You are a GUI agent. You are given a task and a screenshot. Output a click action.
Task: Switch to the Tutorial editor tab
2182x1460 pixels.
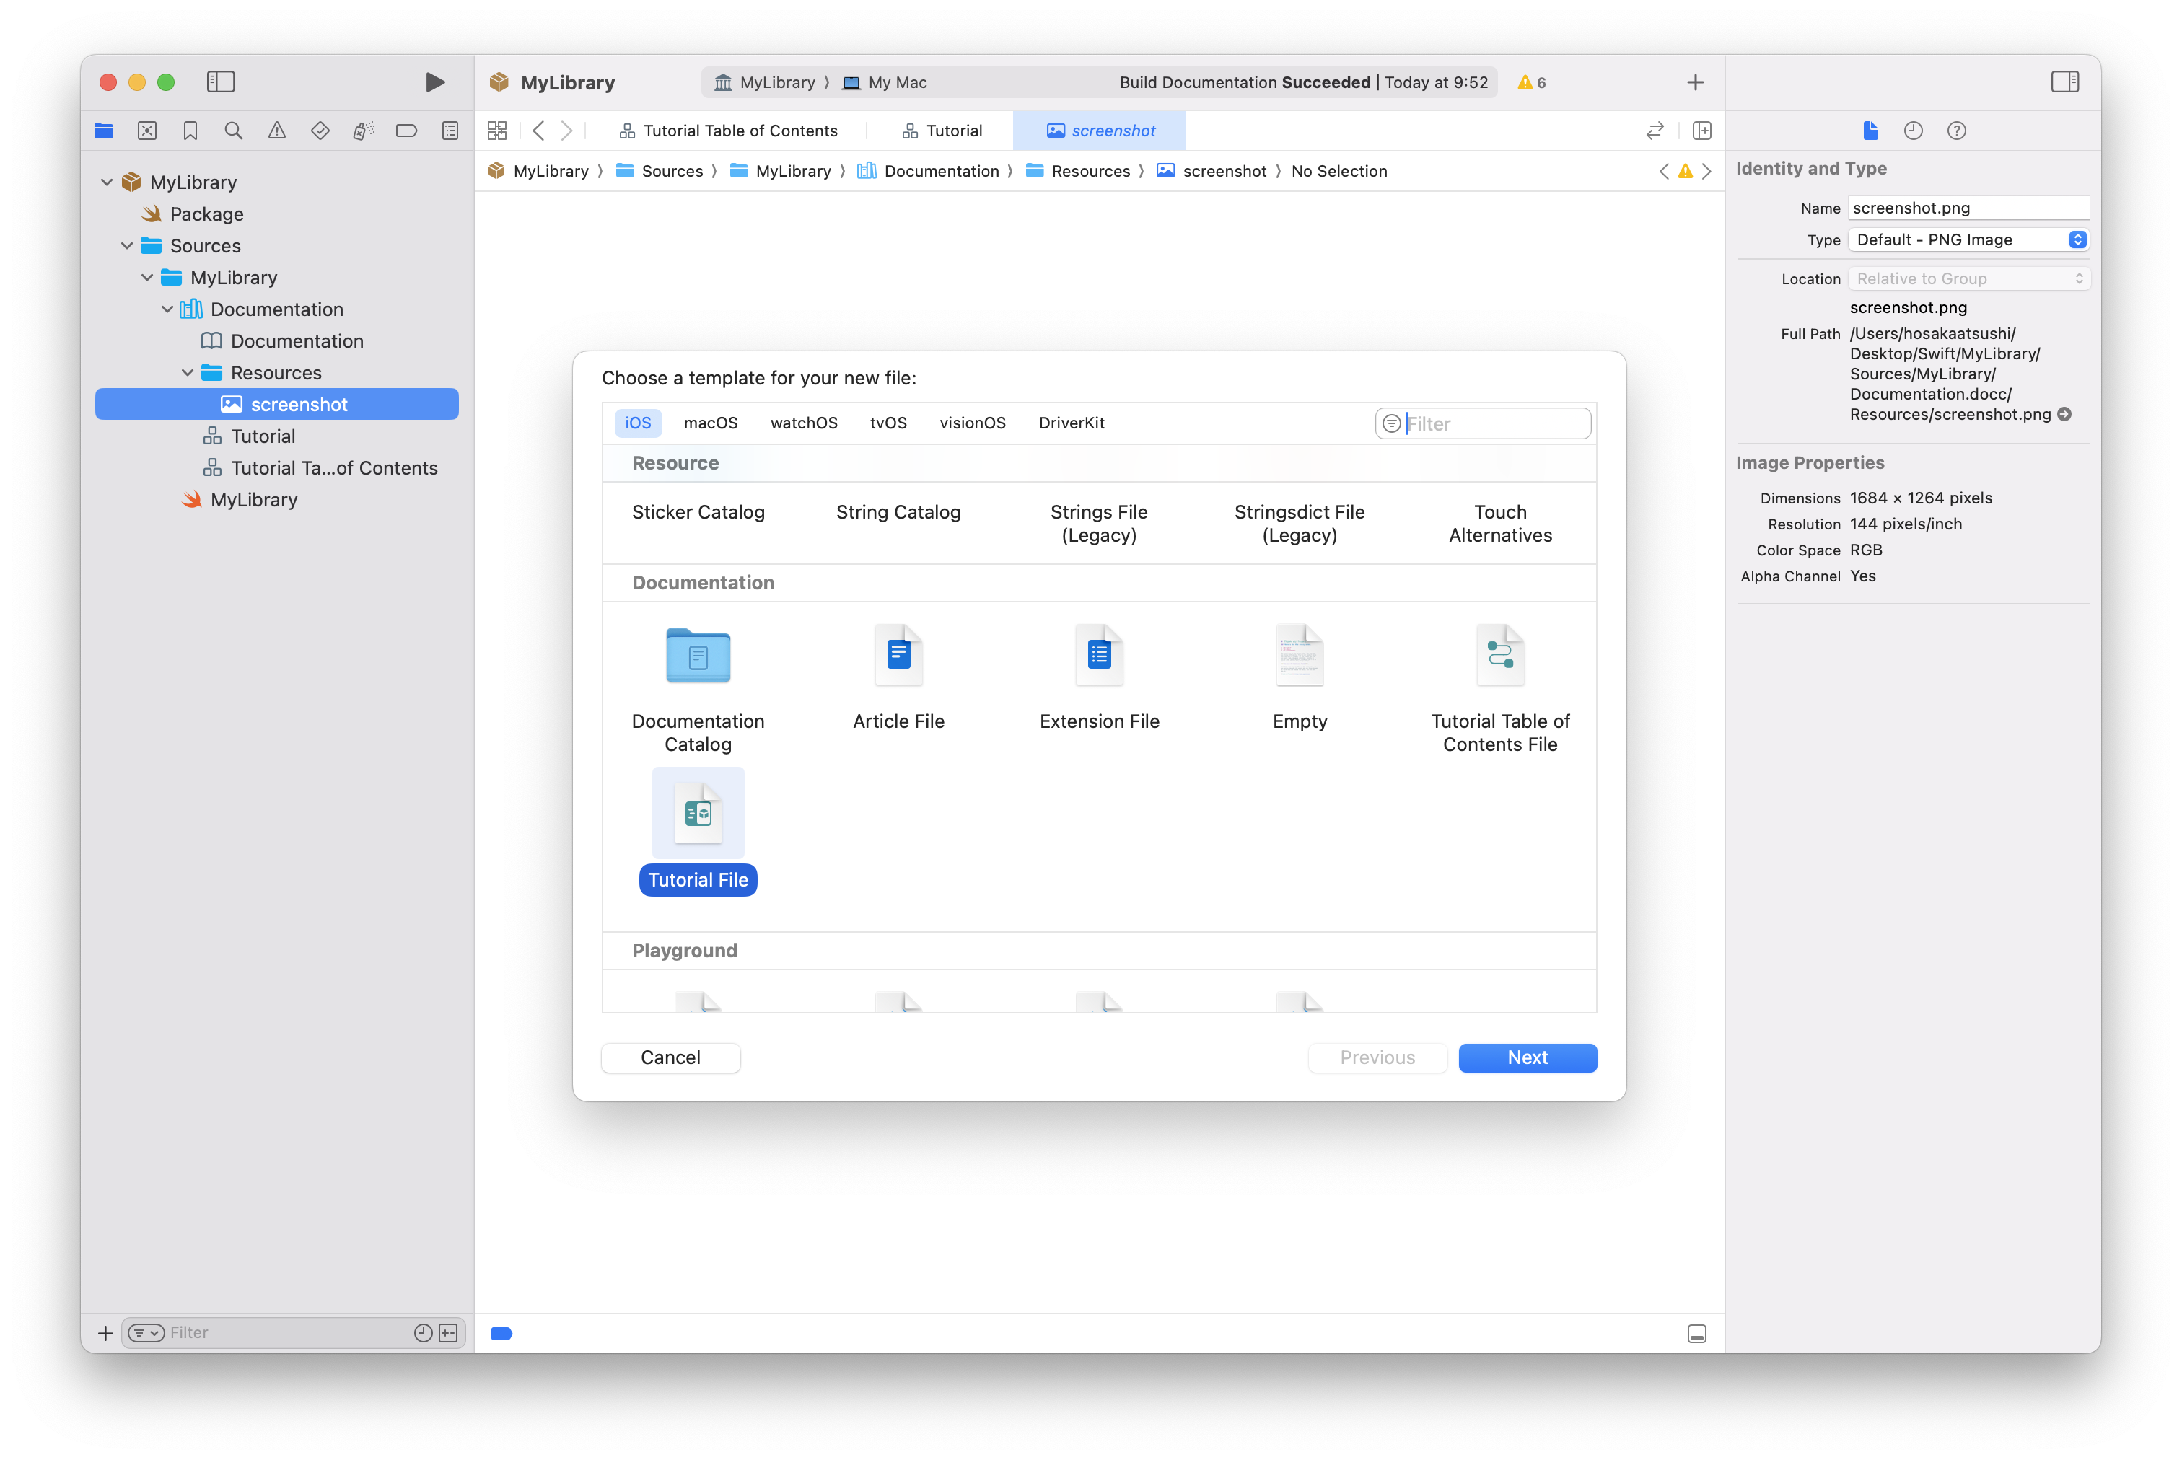(x=942, y=131)
